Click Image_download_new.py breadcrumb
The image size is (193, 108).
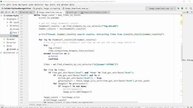[x=75, y=8]
